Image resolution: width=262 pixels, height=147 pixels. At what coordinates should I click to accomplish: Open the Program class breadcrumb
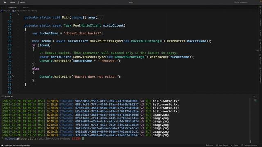point(6,11)
